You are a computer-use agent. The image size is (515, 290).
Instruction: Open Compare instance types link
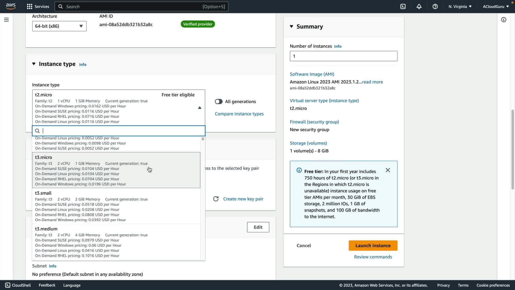[239, 114]
